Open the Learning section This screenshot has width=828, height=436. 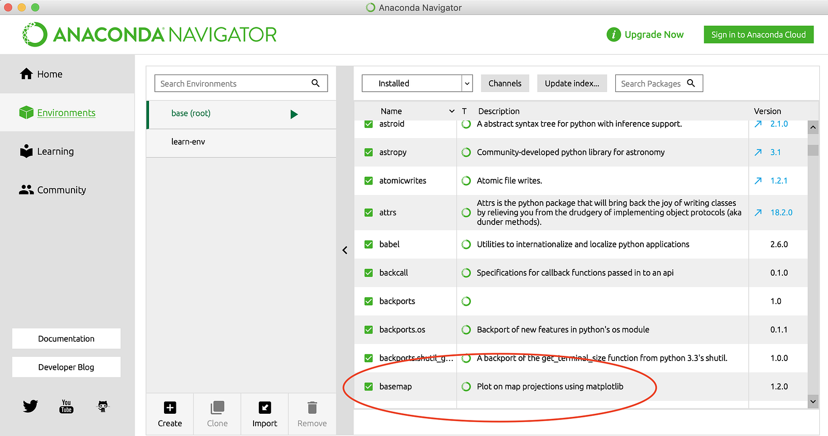67,151
